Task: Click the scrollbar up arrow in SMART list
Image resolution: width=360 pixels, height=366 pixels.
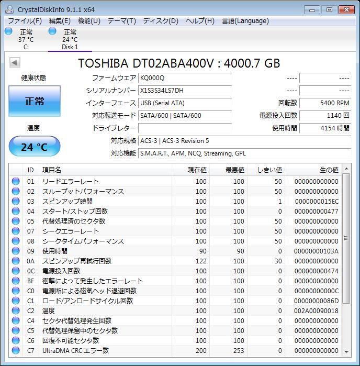Action: (346, 169)
